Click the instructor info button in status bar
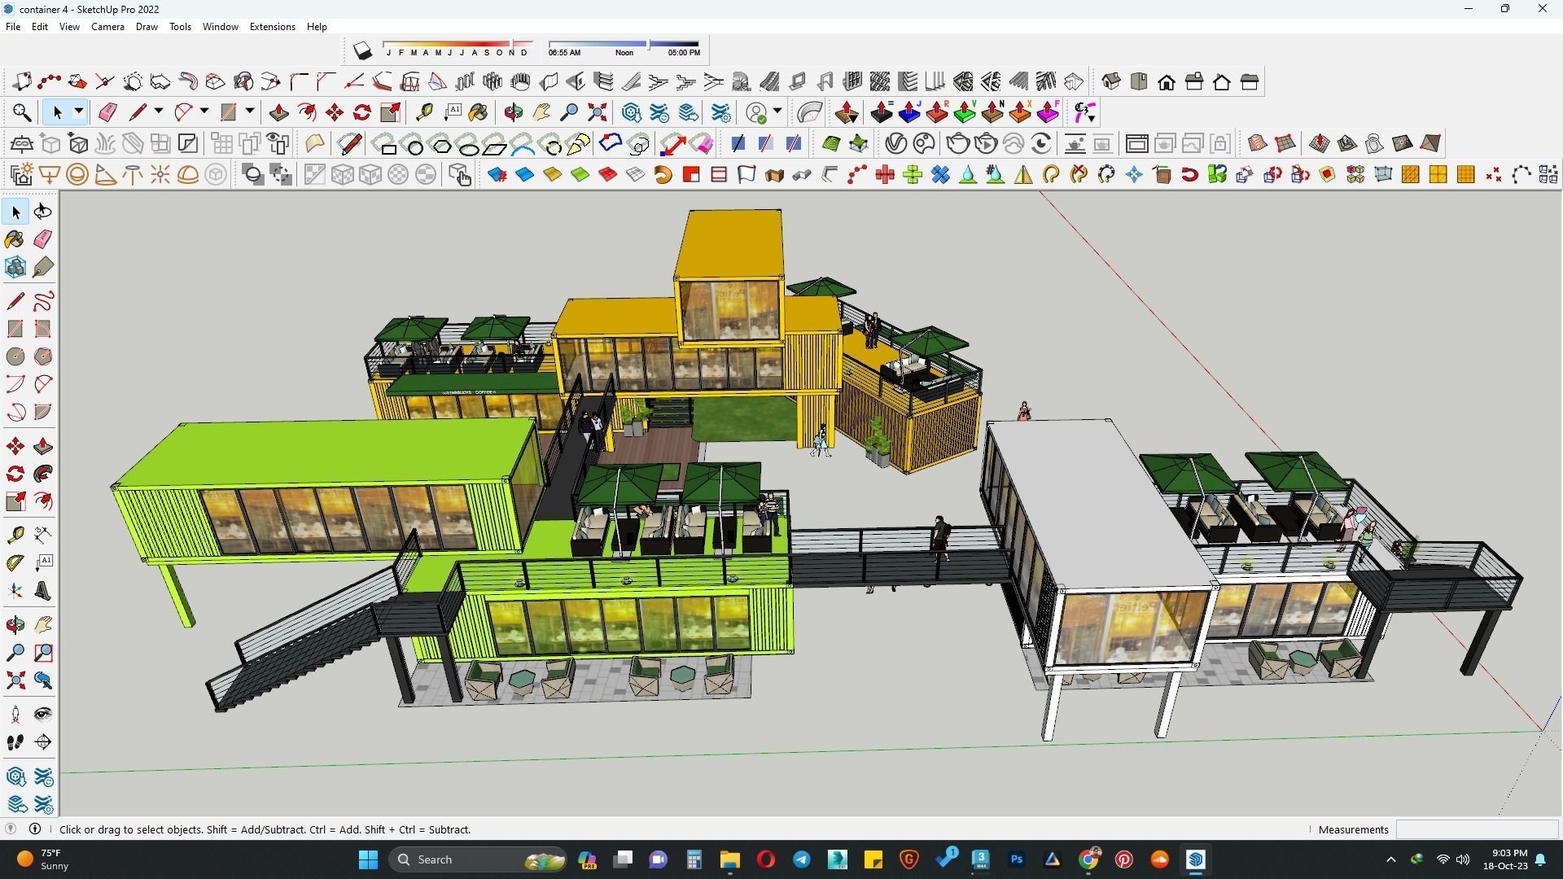Screen dimensions: 1563x879 coord(35,829)
